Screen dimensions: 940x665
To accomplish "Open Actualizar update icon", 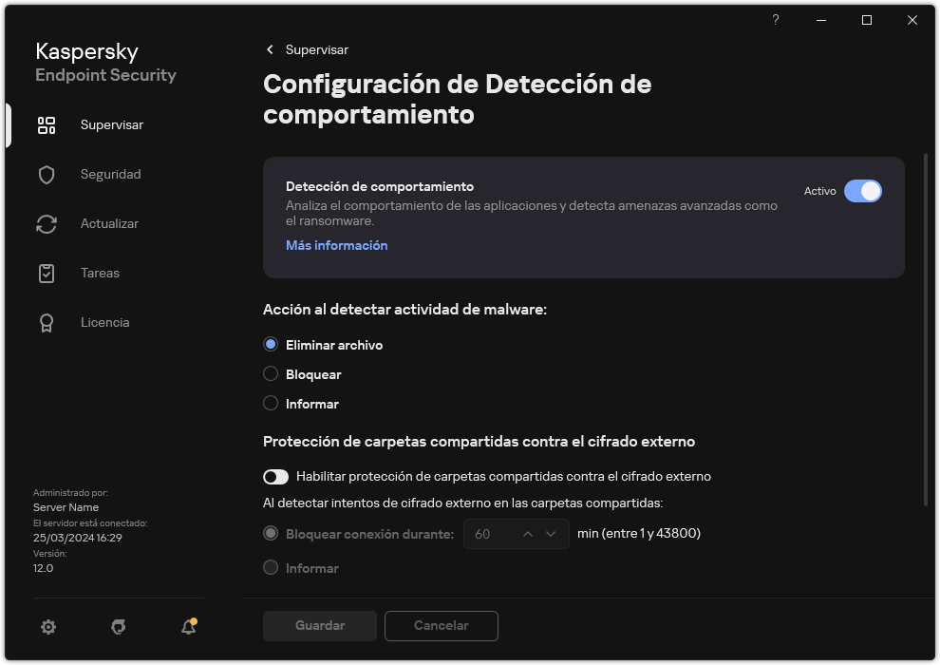I will 47,223.
